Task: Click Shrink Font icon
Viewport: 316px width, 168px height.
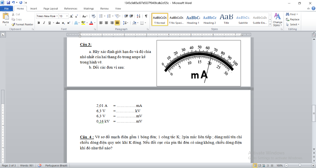Action: [x=77, y=16]
